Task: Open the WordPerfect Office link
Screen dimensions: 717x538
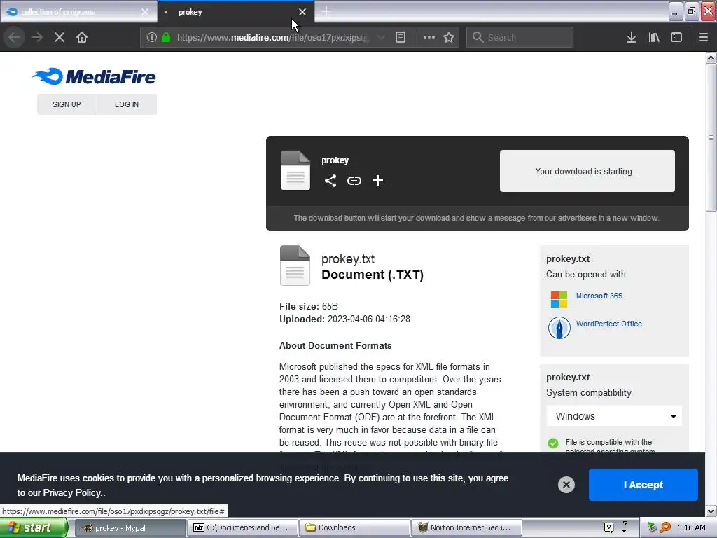Action: click(x=608, y=324)
